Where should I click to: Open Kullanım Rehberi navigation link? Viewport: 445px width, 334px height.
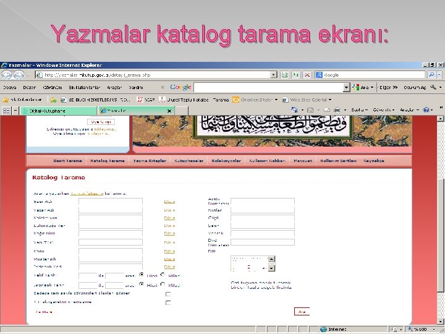pos(268,161)
